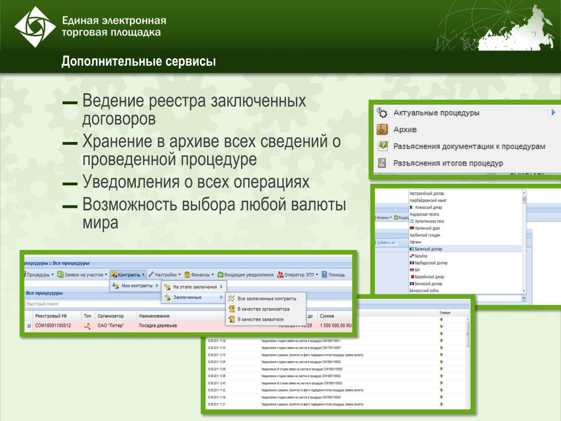Sort by Сумма column header
Image resolution: width=561 pixels, height=421 pixels.
[327, 316]
